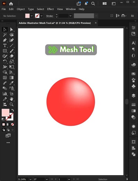138x181 pixels.
Task: Open the File menu
Action: [3, 9]
